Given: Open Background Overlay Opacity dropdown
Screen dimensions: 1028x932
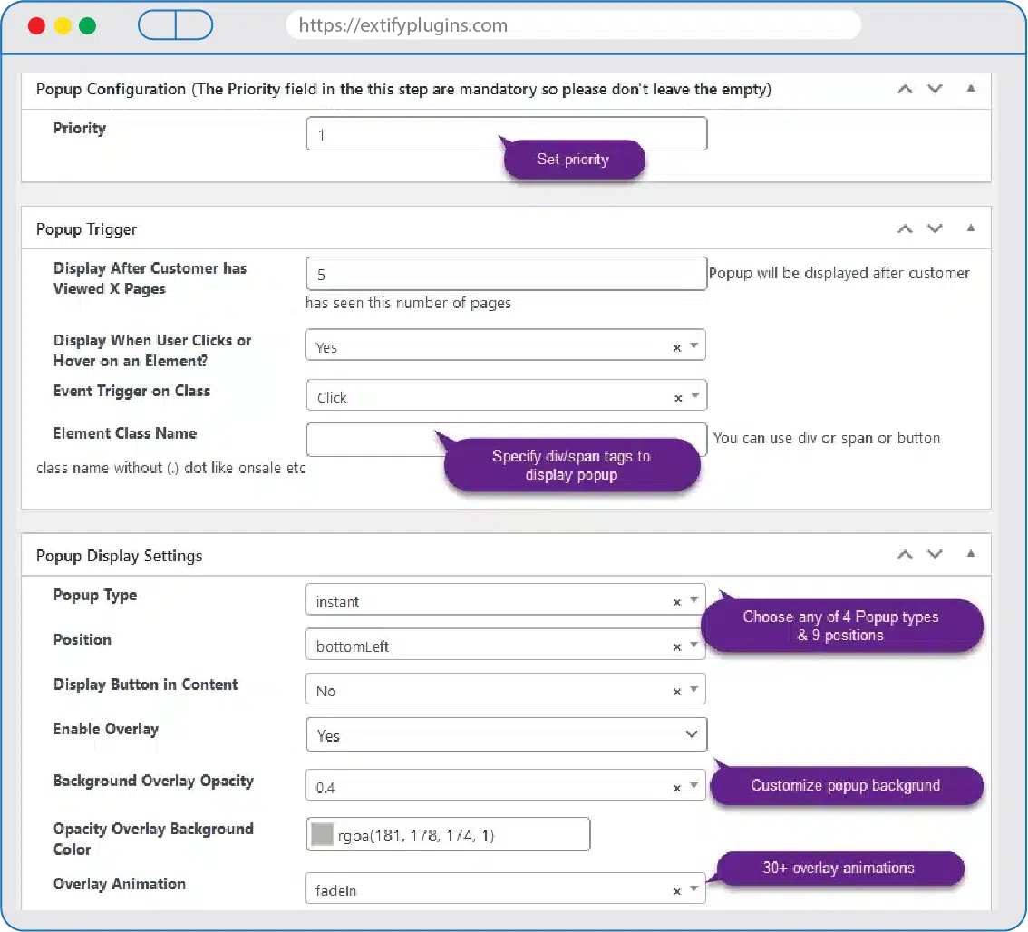Looking at the screenshot, I should (693, 786).
